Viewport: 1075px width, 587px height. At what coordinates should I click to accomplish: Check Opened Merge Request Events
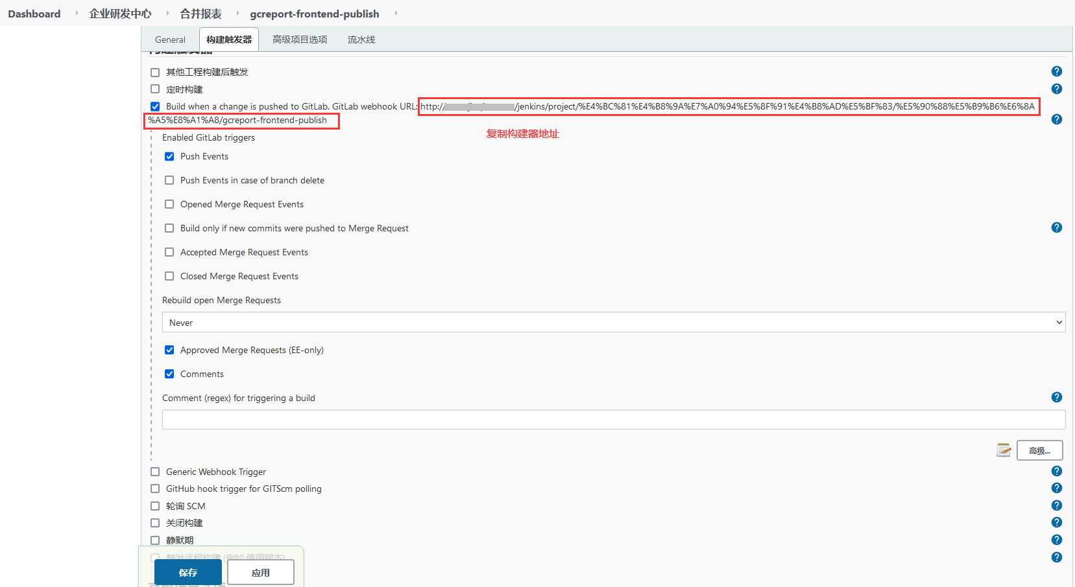tap(169, 204)
